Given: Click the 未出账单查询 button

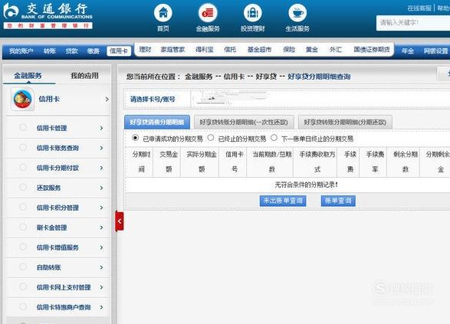Looking at the screenshot, I should coord(283,201).
